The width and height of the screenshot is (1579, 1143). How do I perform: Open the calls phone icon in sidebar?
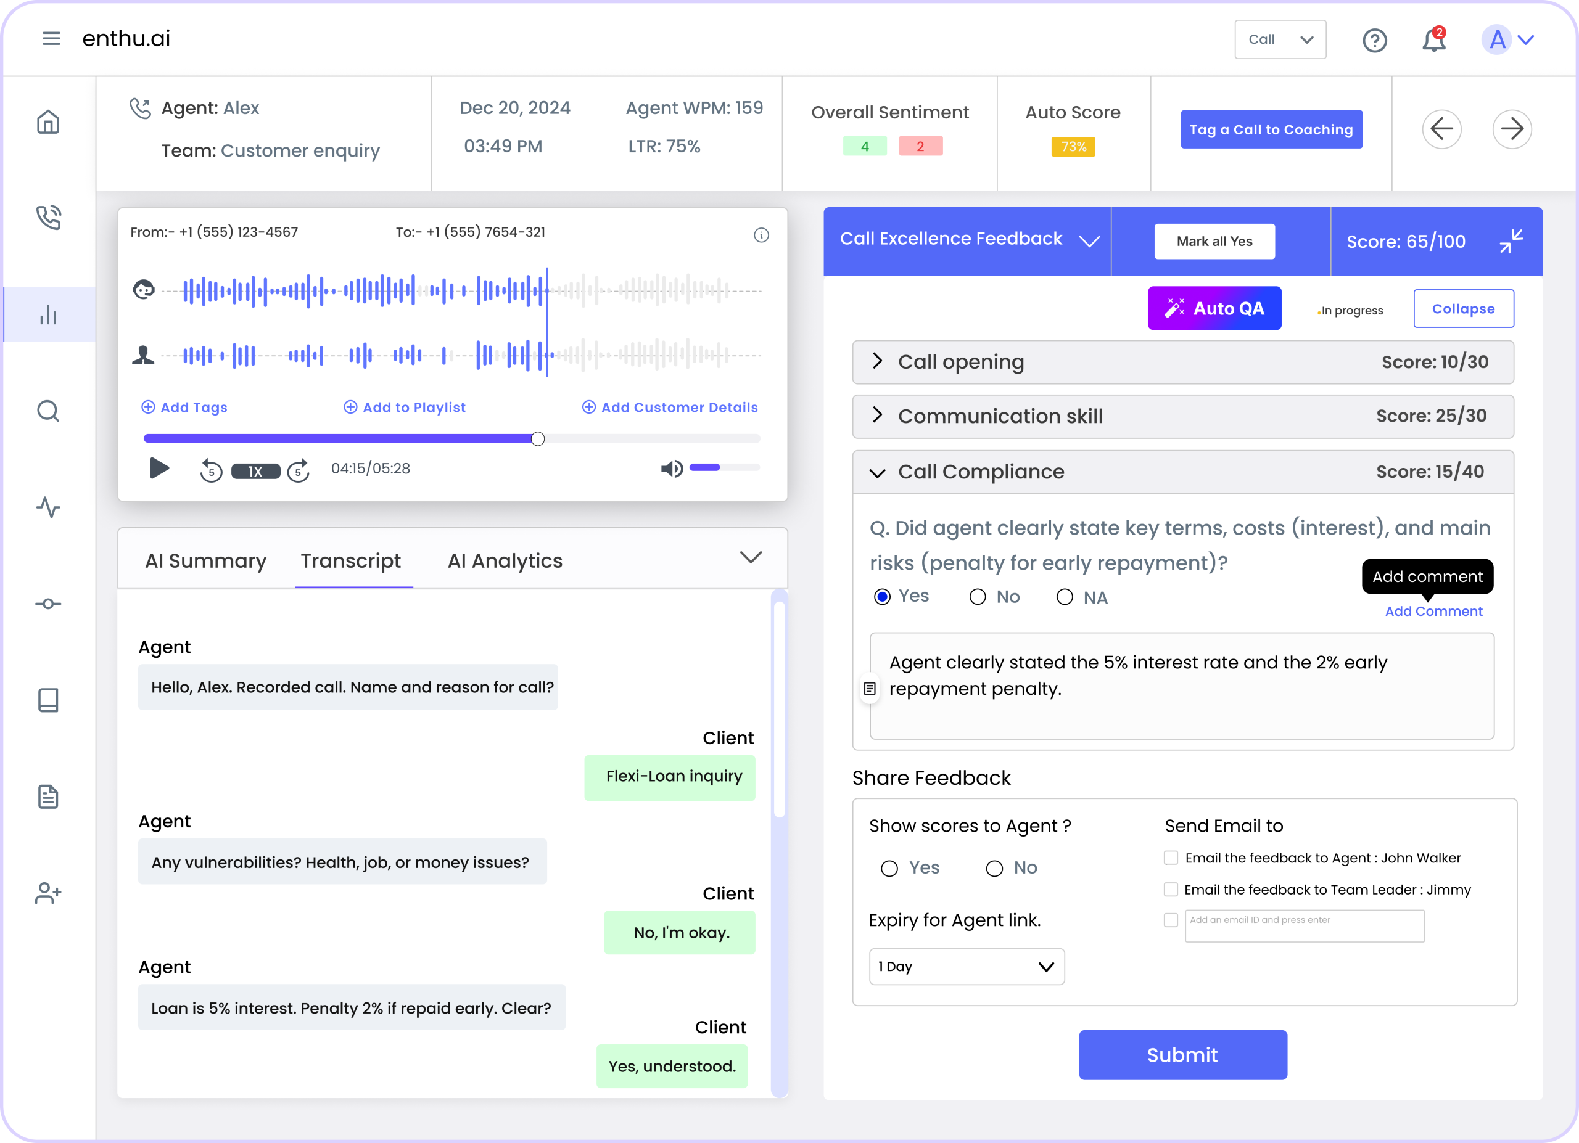tap(48, 218)
